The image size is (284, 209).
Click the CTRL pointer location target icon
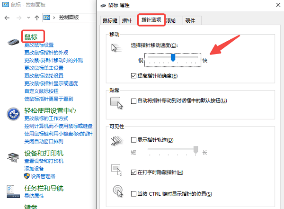(x=118, y=191)
